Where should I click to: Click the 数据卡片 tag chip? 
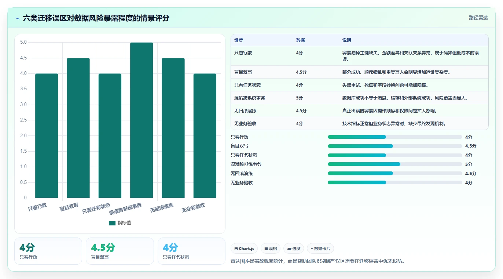click(320, 249)
